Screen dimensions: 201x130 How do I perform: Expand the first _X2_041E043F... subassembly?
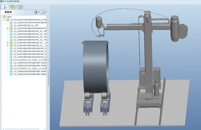pos(8,43)
